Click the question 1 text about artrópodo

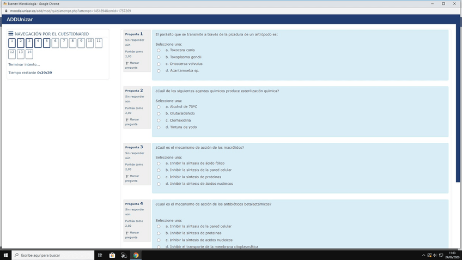pos(217,34)
